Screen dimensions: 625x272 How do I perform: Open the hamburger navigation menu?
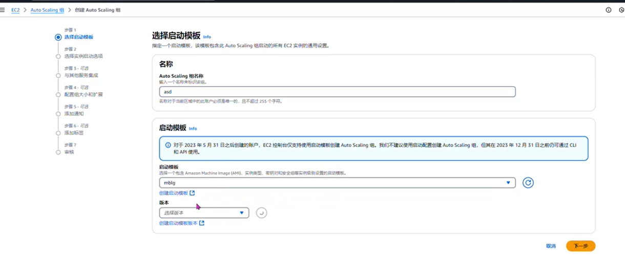[3, 10]
